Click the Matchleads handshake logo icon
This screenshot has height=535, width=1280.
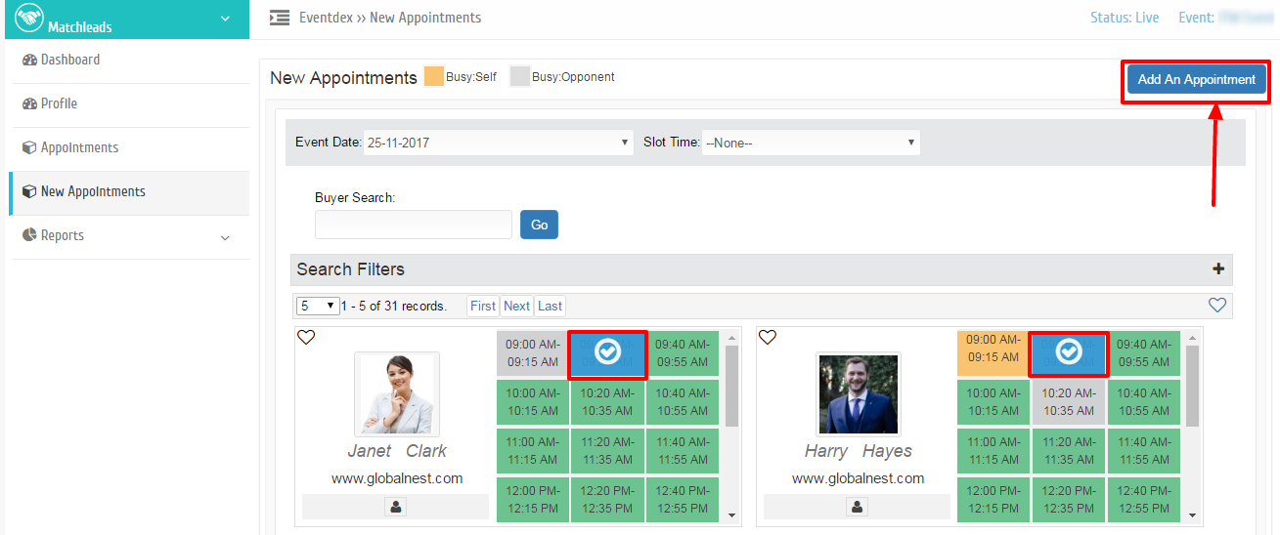[x=29, y=18]
